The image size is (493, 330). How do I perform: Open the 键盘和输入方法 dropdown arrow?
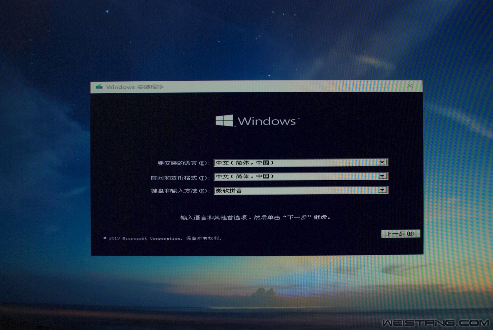[382, 190]
